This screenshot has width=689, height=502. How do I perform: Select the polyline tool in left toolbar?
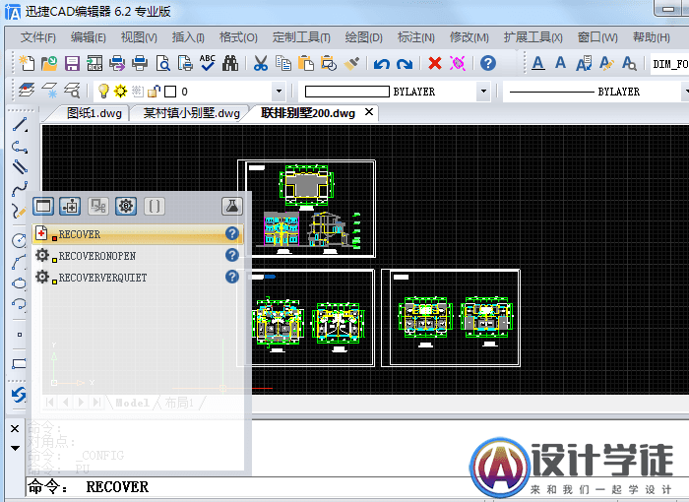click(x=20, y=147)
